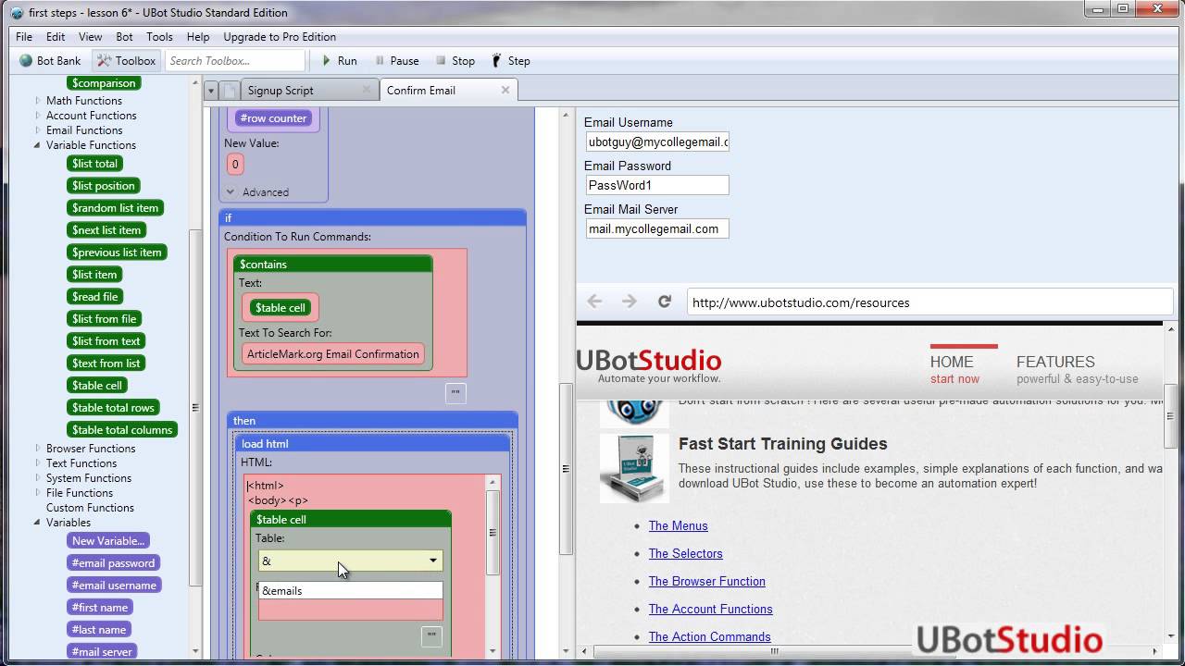Open the Tools menu

point(159,37)
